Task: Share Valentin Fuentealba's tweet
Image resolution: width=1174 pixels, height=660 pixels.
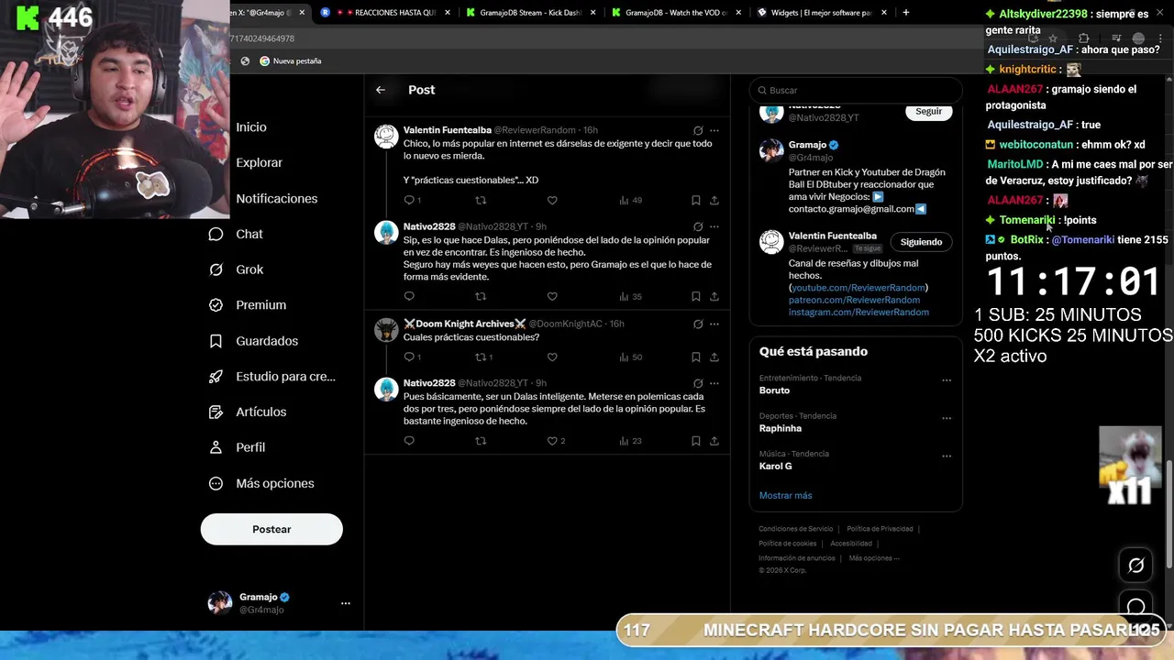Action: tap(714, 200)
